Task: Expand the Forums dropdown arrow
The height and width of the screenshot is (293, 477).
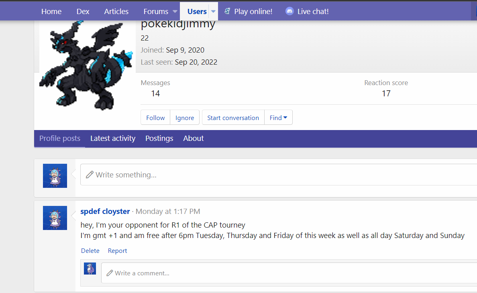Action: [x=175, y=12]
